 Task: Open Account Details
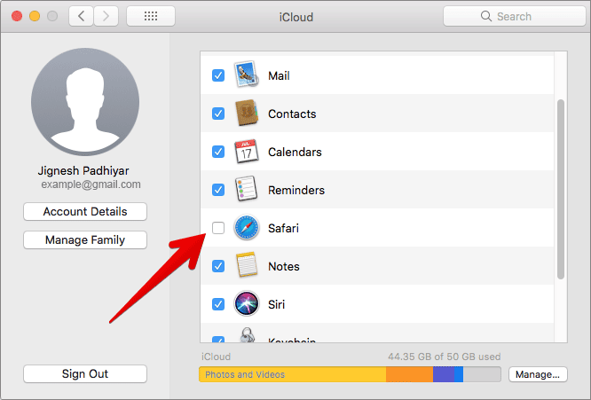point(85,212)
